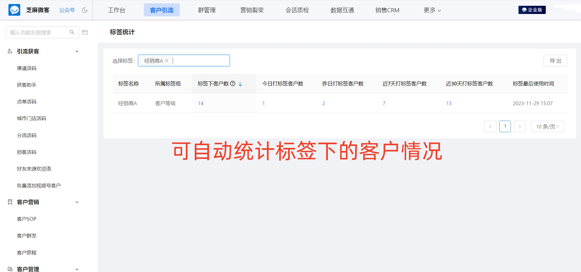The image size is (581, 272).
Task: Open the menu layout settings icon
Action: 85,32
